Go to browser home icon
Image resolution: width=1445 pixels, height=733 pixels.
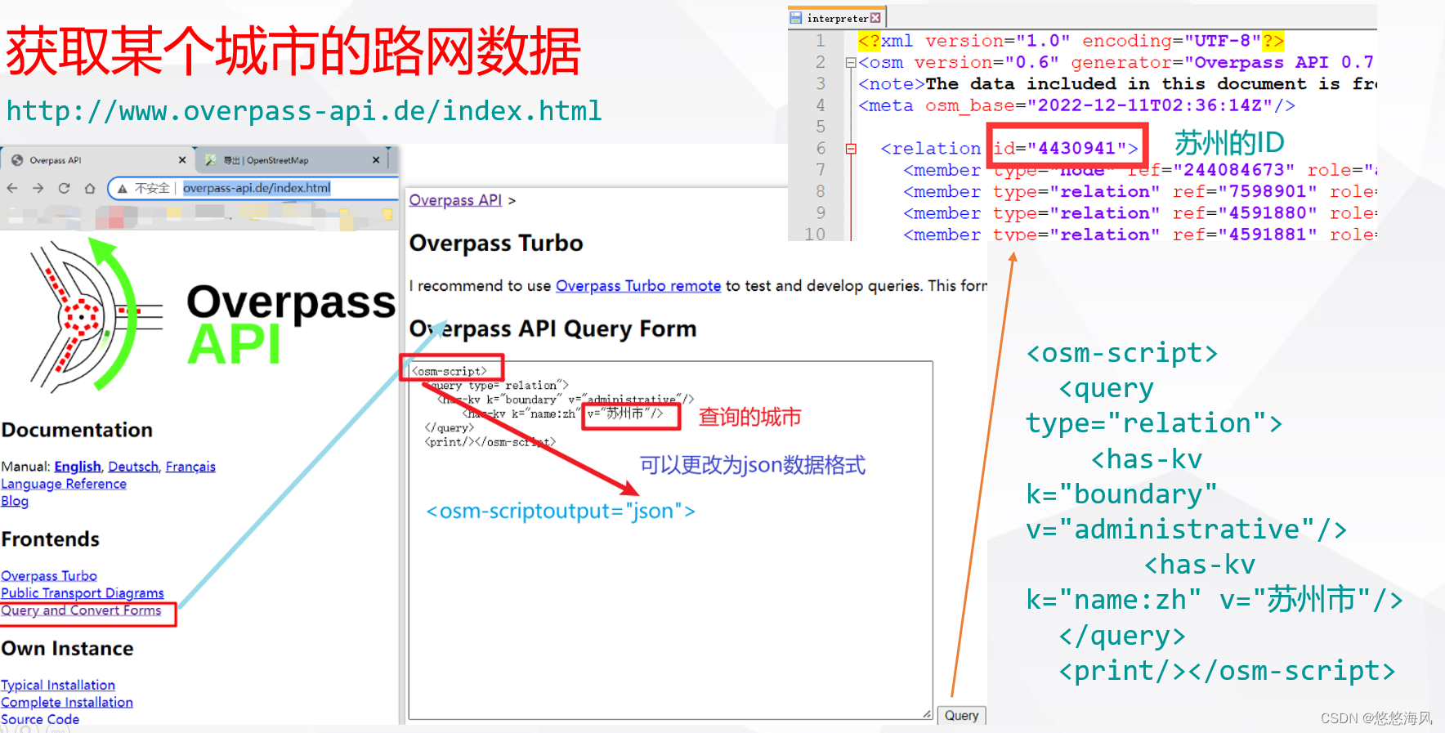pyautogui.click(x=90, y=188)
